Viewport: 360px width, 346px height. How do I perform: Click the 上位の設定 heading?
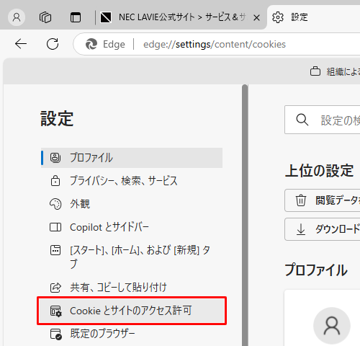(x=319, y=171)
